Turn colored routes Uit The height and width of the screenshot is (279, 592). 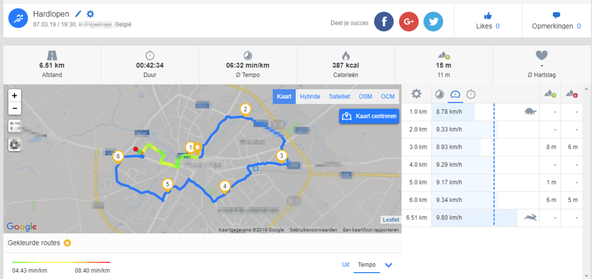point(345,265)
